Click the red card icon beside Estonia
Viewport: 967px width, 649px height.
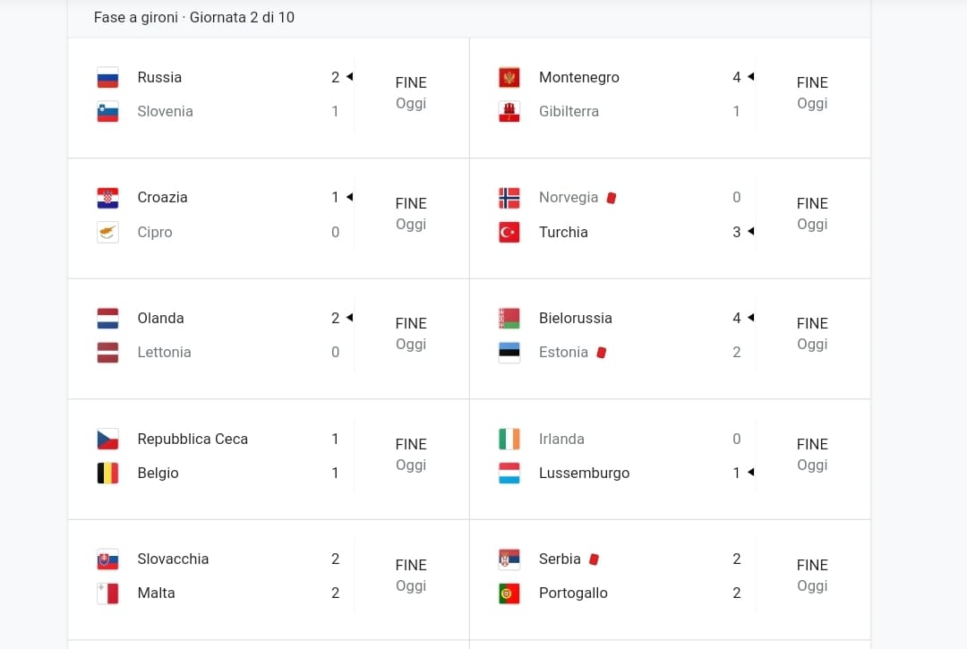[x=602, y=353]
